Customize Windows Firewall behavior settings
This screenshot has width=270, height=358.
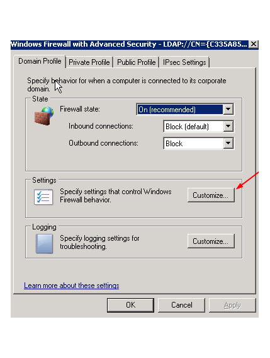[x=211, y=195]
